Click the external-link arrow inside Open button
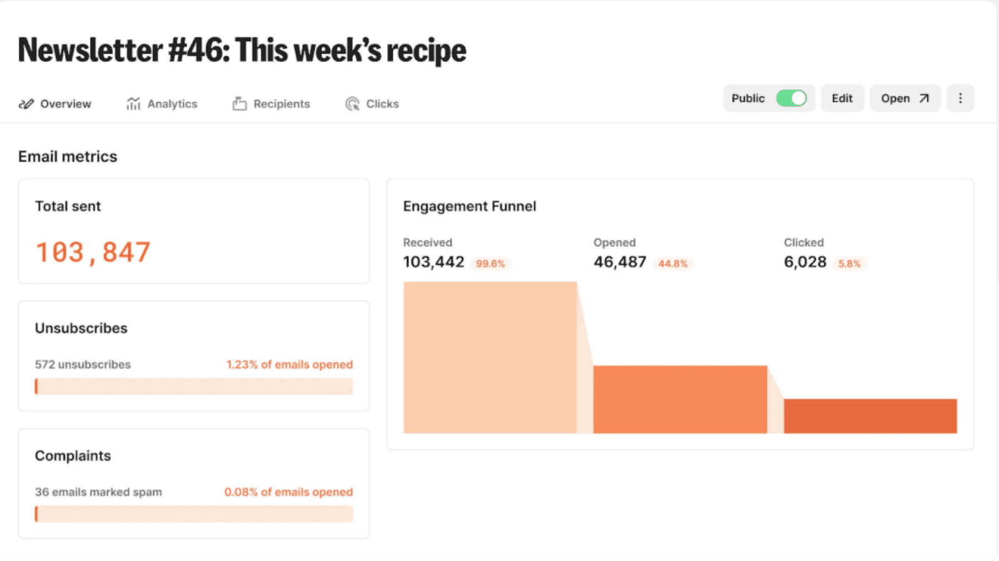This screenshot has height=561, width=999. pos(923,98)
